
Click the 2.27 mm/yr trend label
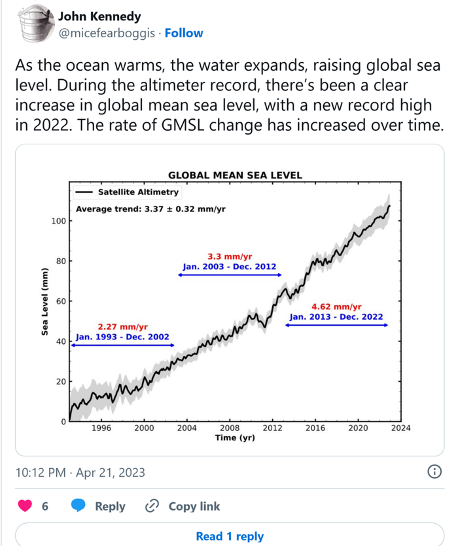[122, 326]
